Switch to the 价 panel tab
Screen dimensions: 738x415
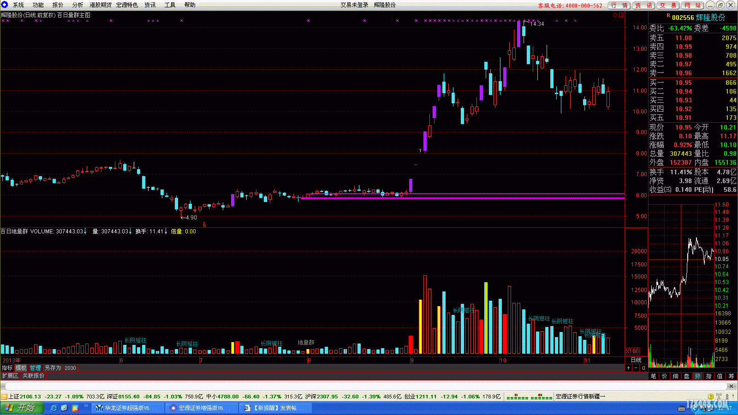(665, 376)
